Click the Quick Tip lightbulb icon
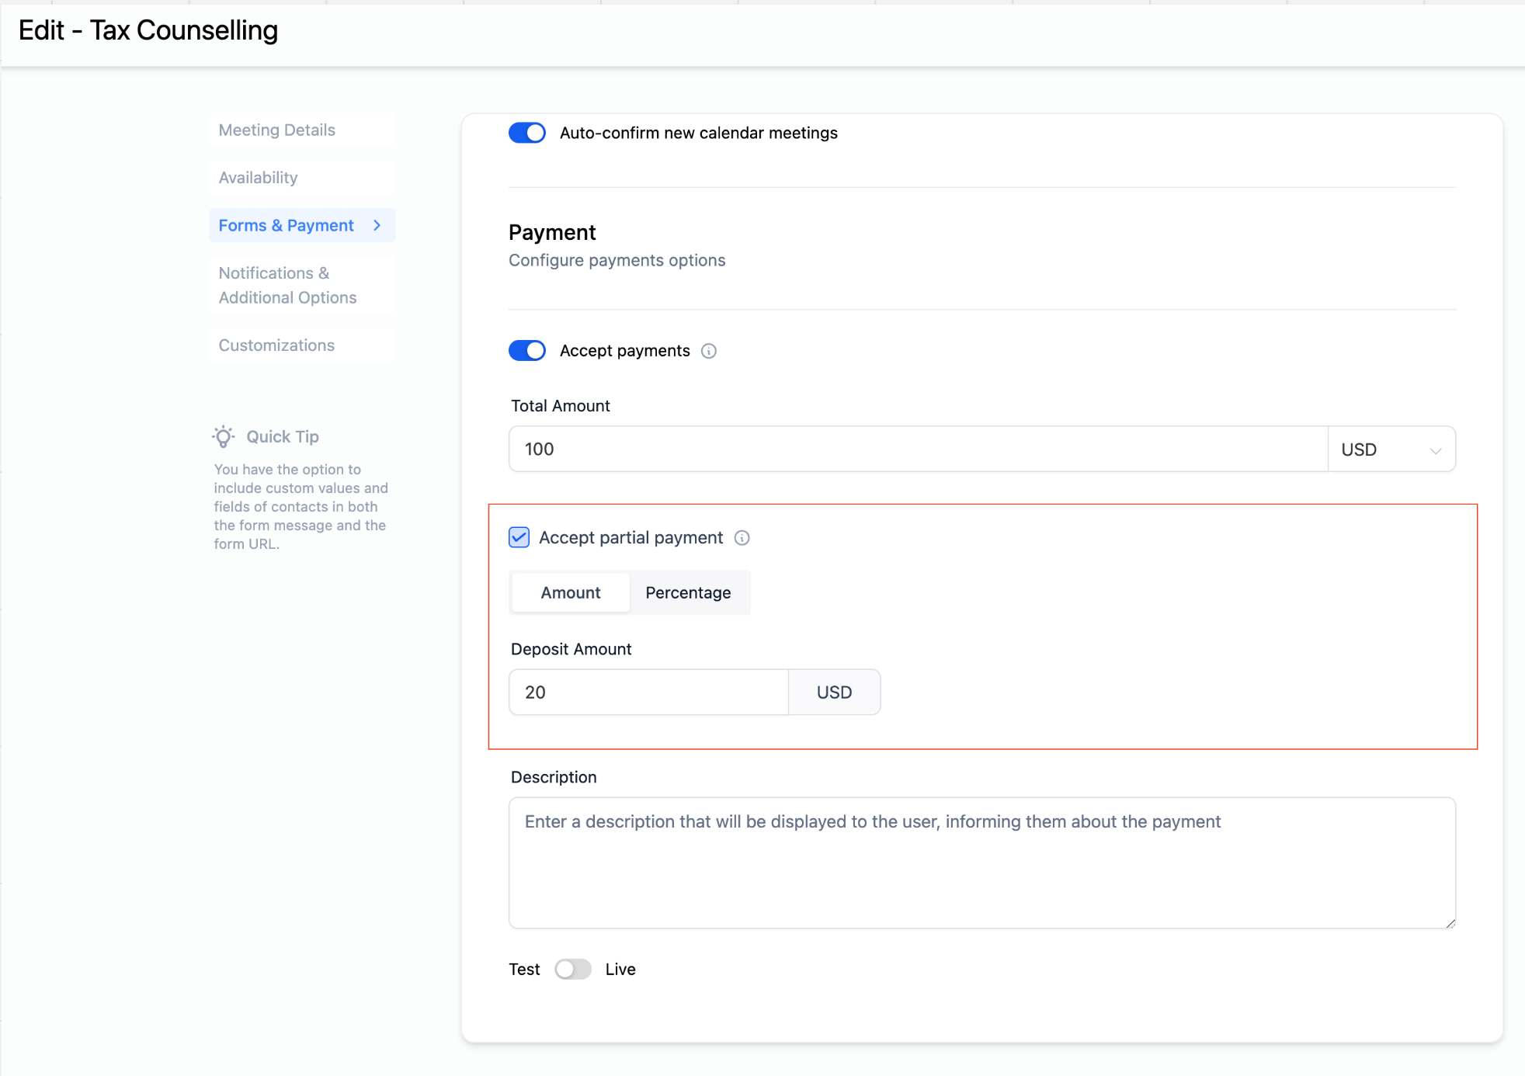 [224, 436]
